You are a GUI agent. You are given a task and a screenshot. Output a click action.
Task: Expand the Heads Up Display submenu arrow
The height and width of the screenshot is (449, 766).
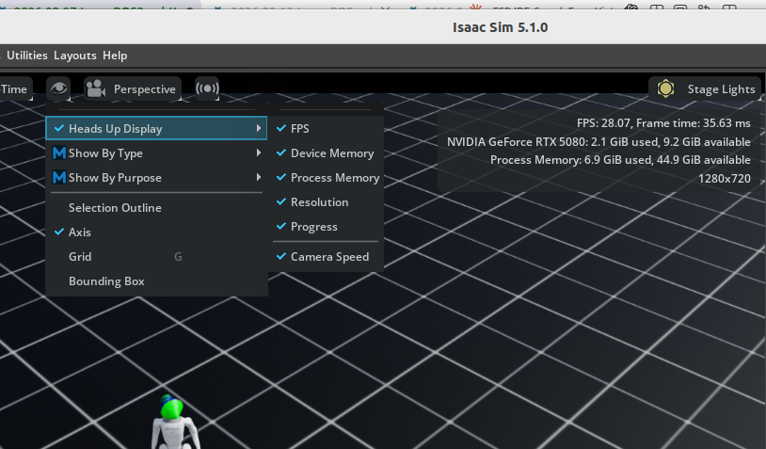(x=259, y=128)
